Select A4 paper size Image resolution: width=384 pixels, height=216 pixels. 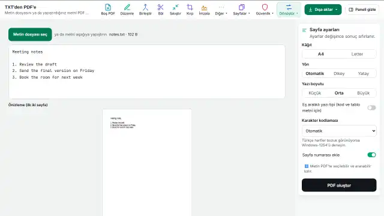(321, 54)
